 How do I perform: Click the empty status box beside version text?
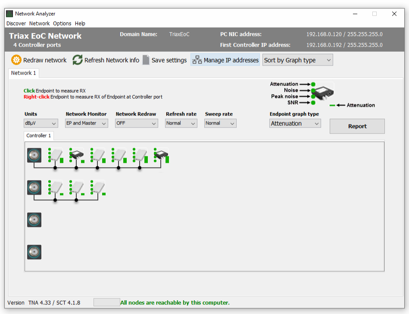pos(107,302)
